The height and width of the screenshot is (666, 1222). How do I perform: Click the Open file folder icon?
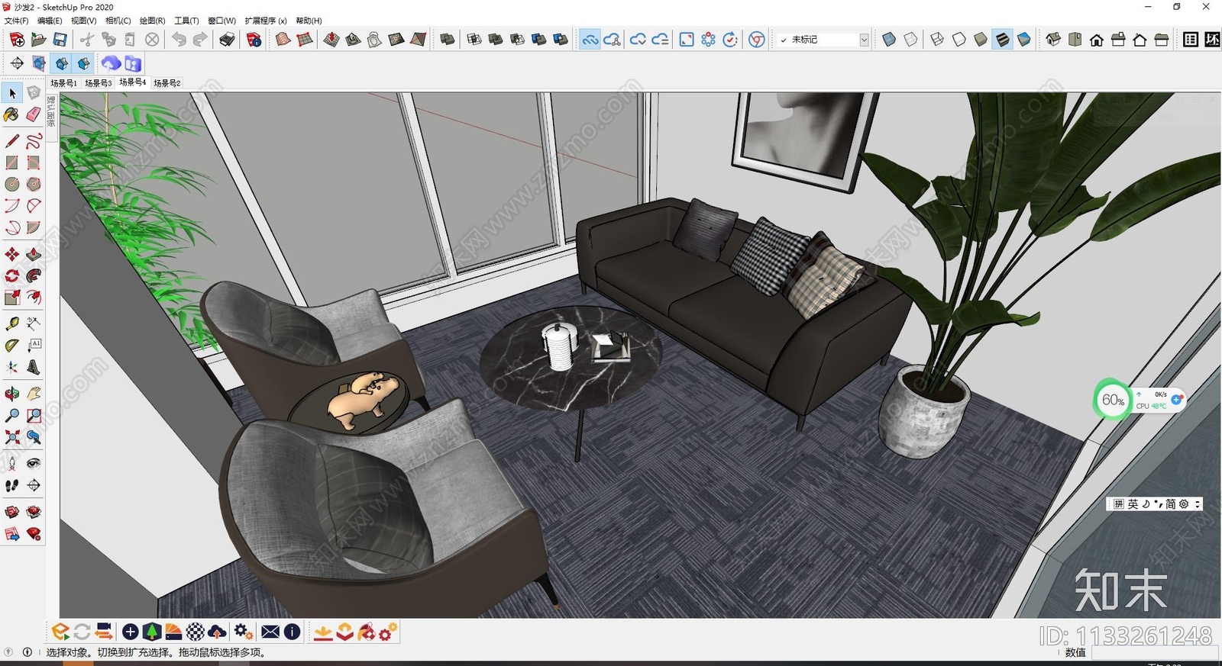click(38, 39)
